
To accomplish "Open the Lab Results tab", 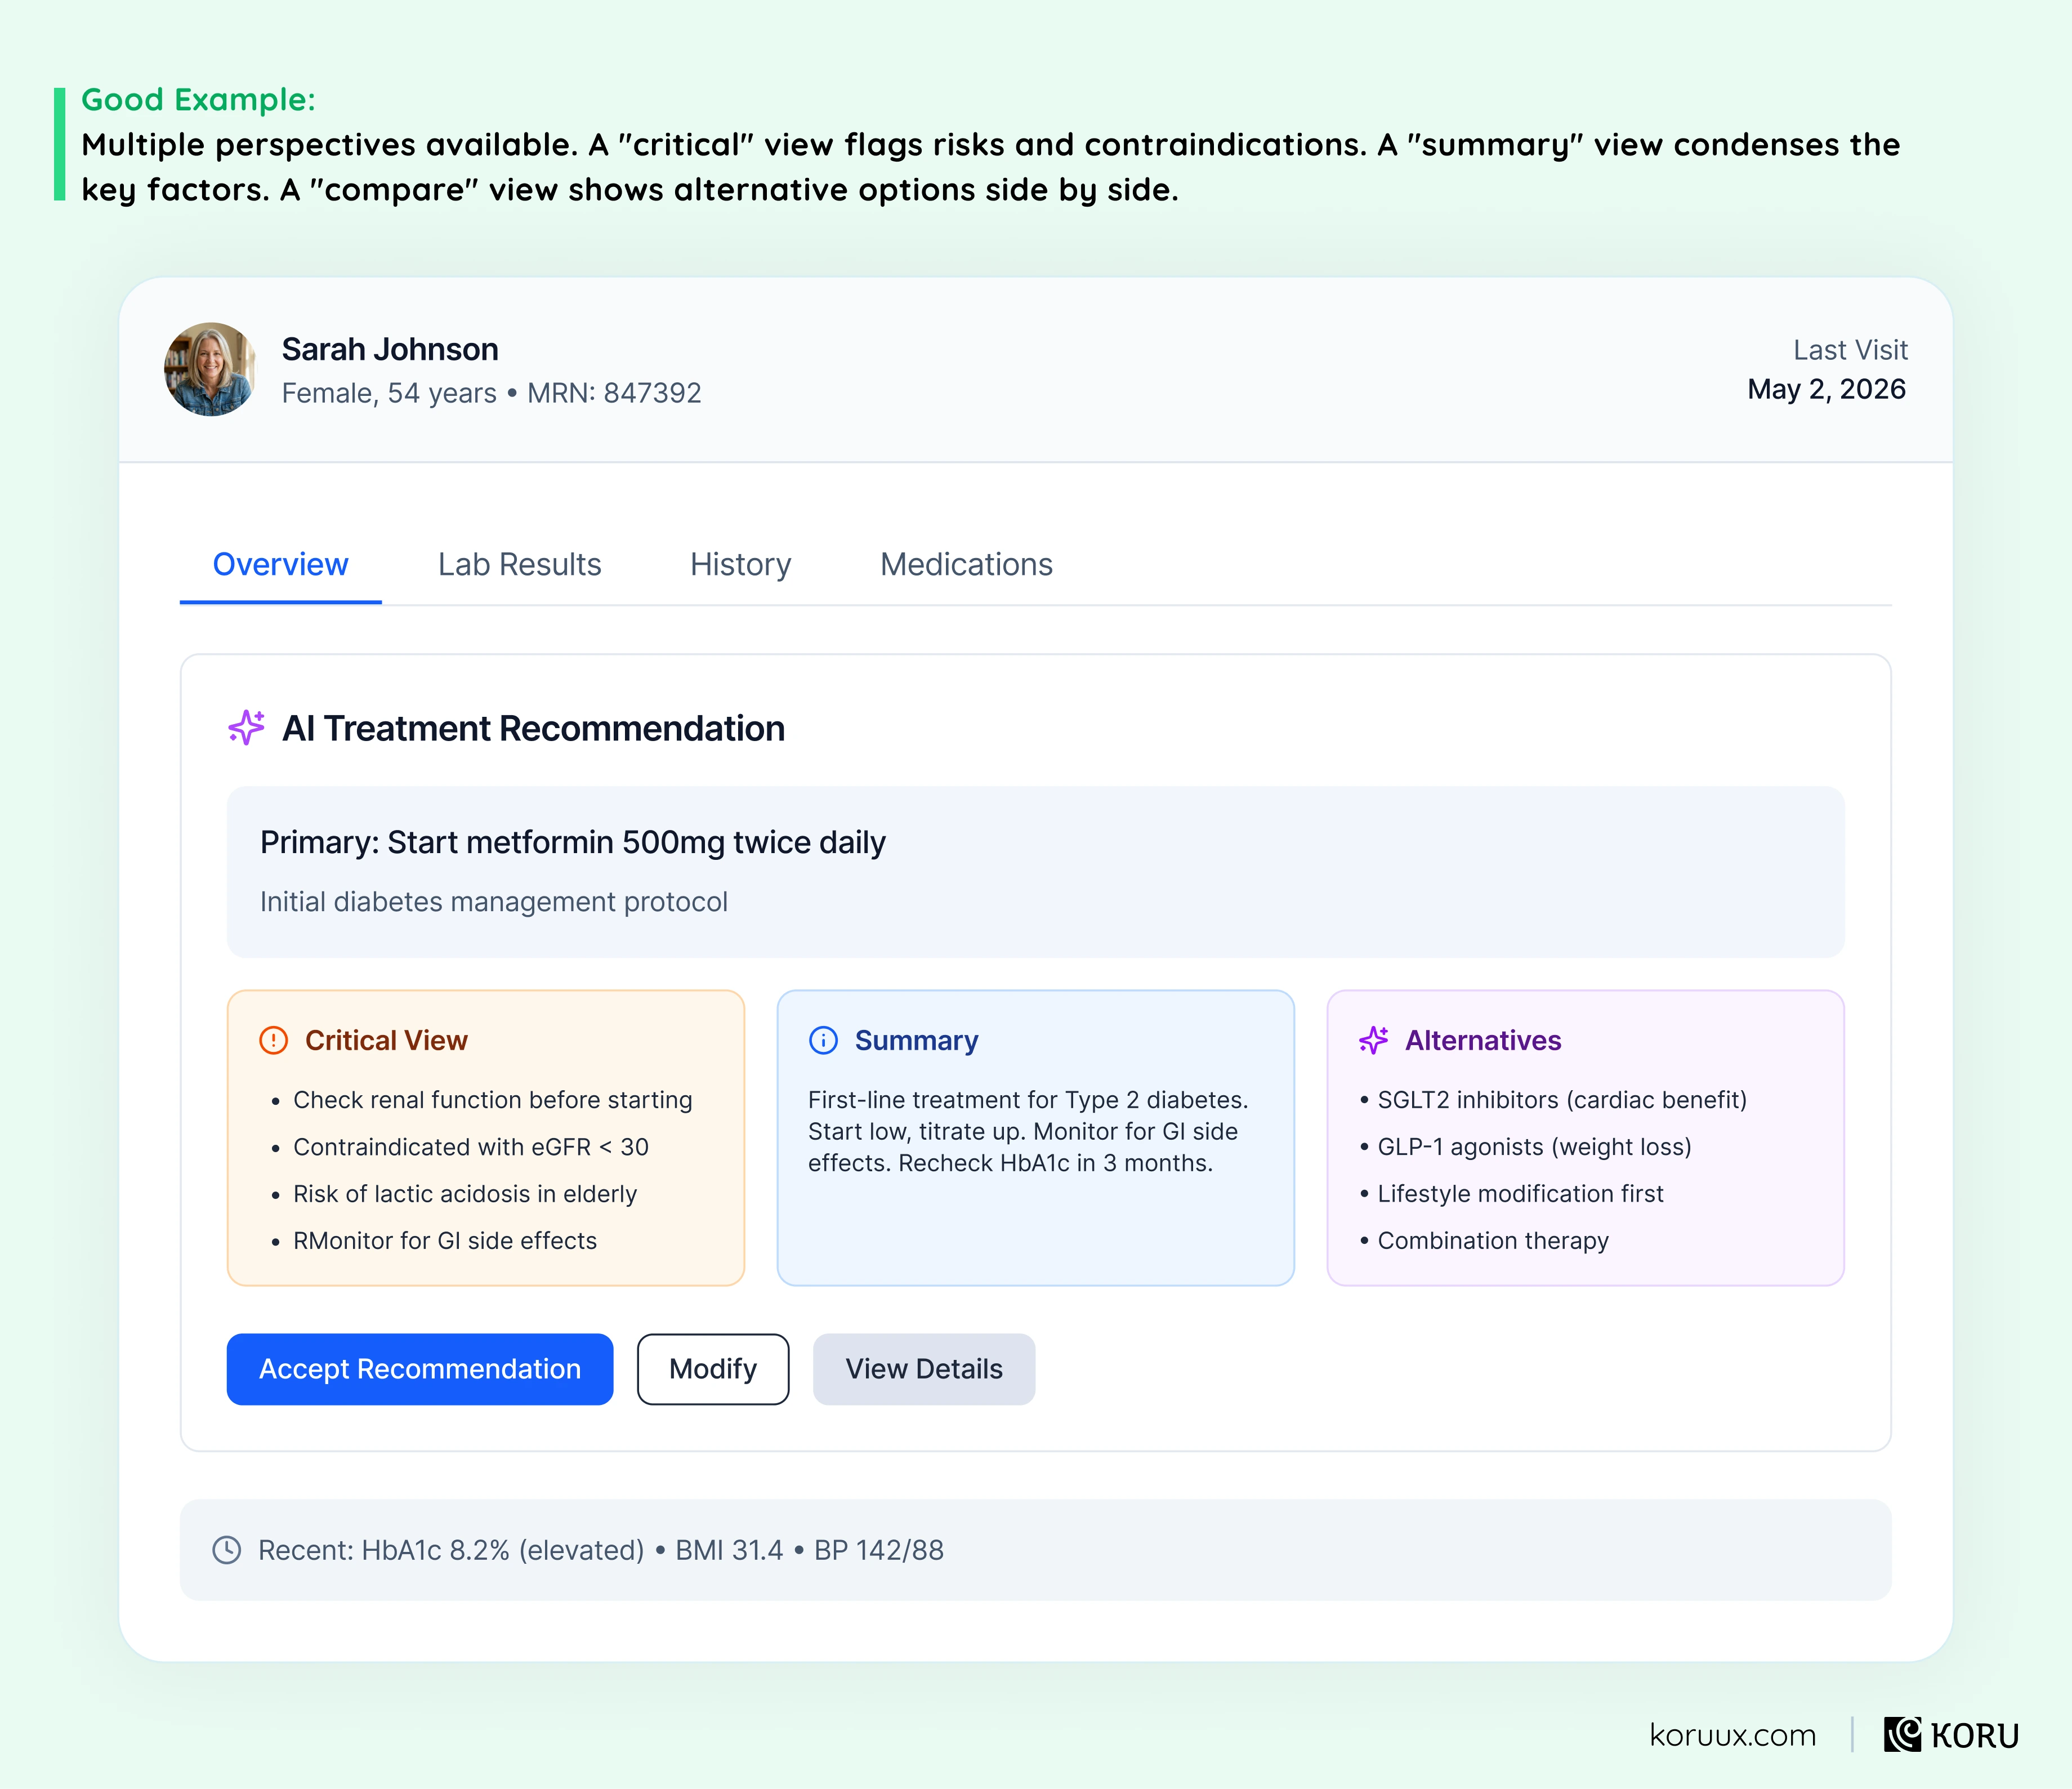I will 520,565.
